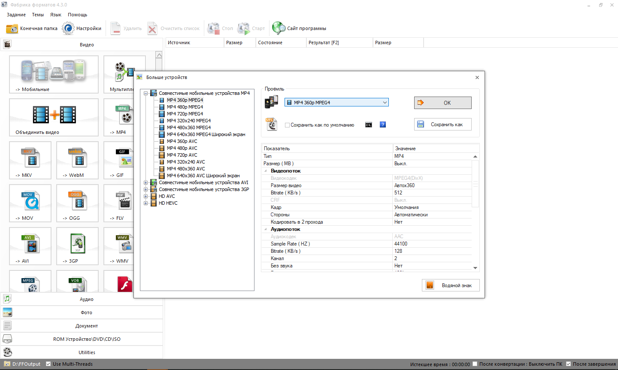The image size is (618, 370).
Task: Toggle Use Multi-Threads checkbox
Action: (x=48, y=364)
